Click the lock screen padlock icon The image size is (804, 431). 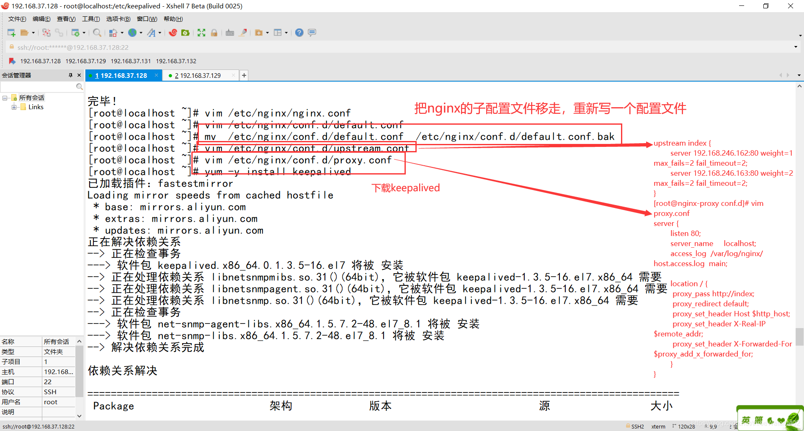coord(214,33)
